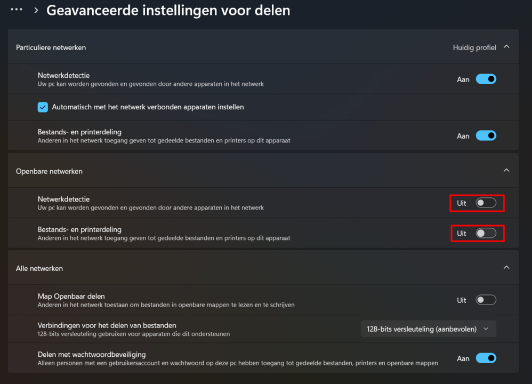Disable Delen met wachtwoordbeveiliging
Screen dimensions: 532x384
pos(486,358)
